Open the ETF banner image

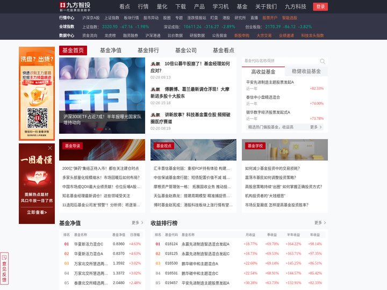coord(102,96)
